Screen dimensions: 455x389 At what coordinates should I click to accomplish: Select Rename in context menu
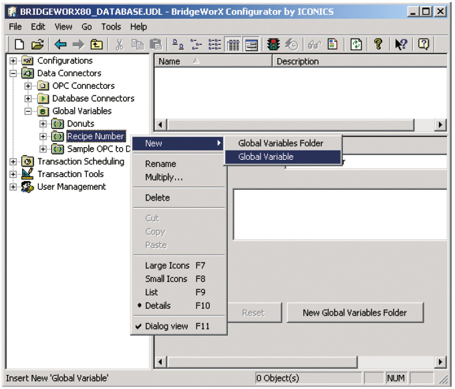[x=179, y=164]
